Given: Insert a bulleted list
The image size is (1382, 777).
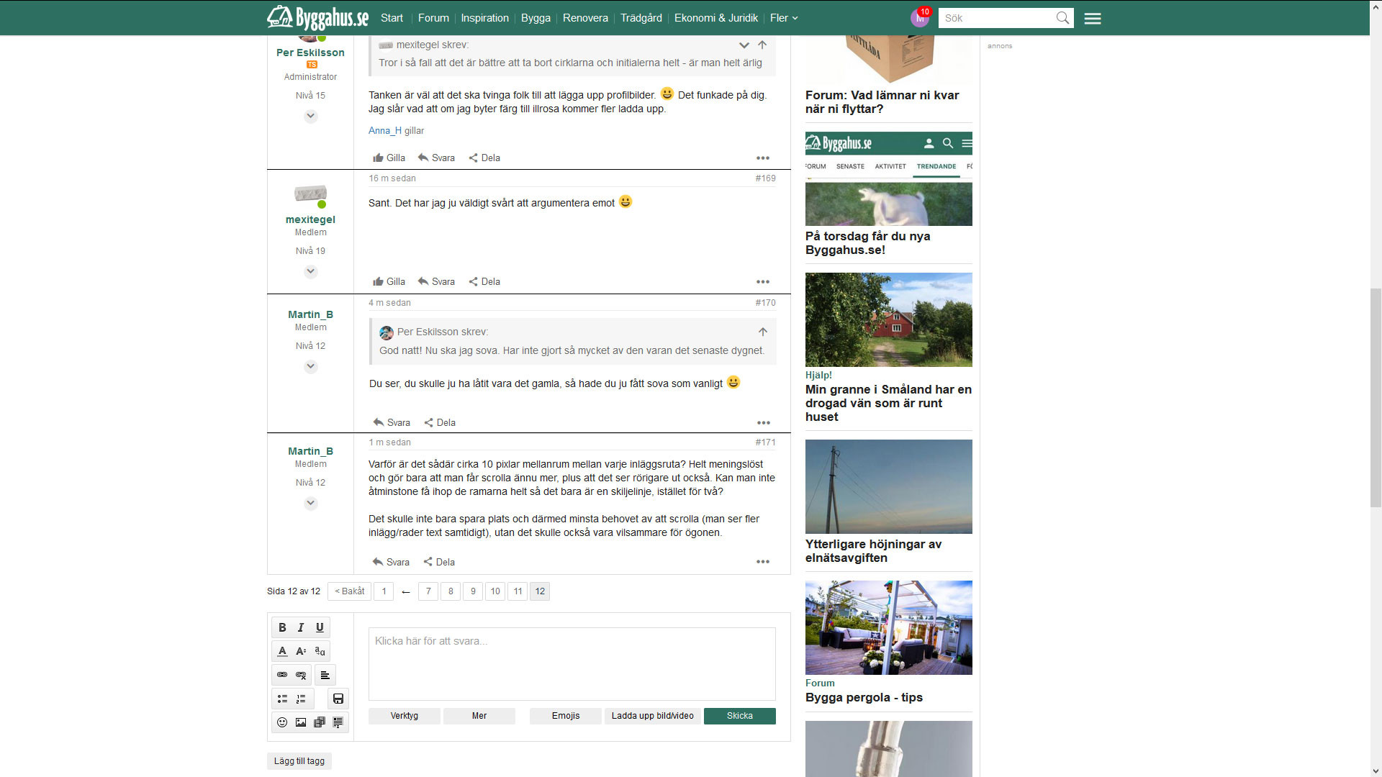Looking at the screenshot, I should coord(282,699).
